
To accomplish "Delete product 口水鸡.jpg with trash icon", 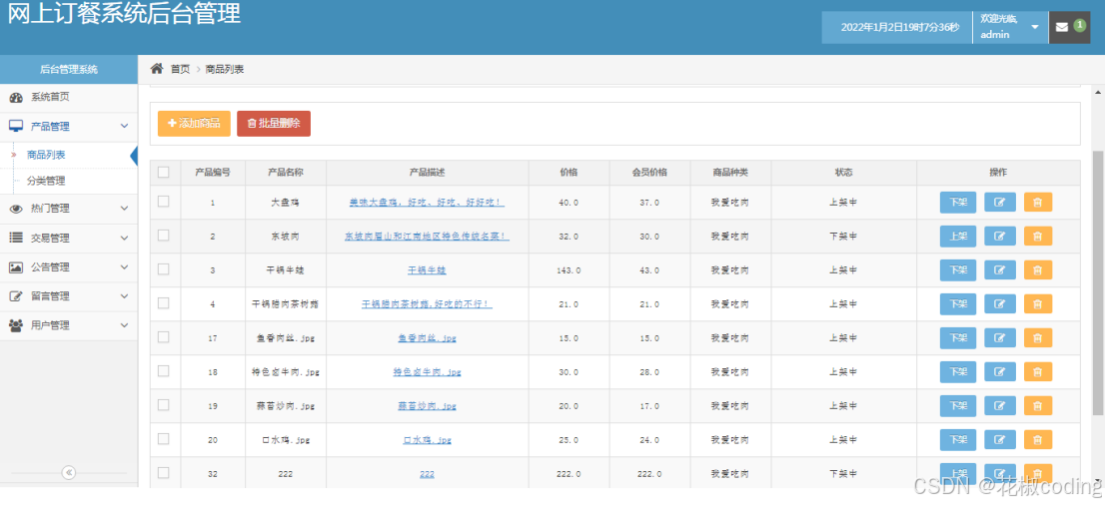I will click(1038, 439).
